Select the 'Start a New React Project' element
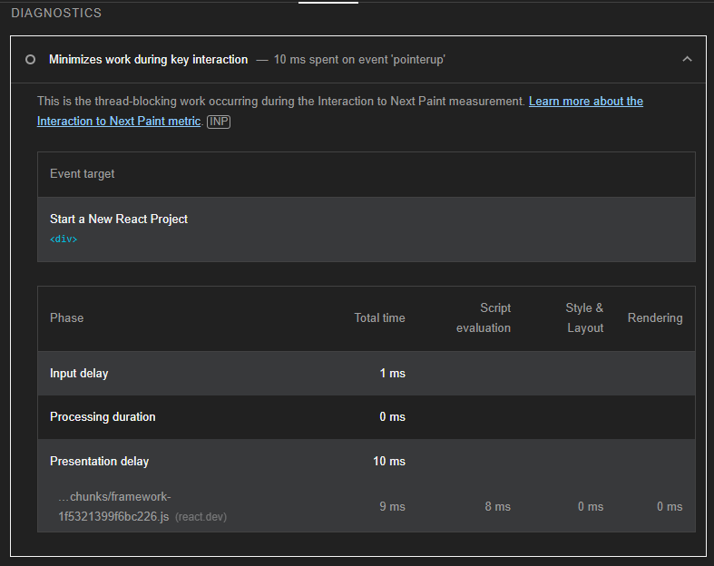Image resolution: width=714 pixels, height=566 pixels. tap(119, 220)
